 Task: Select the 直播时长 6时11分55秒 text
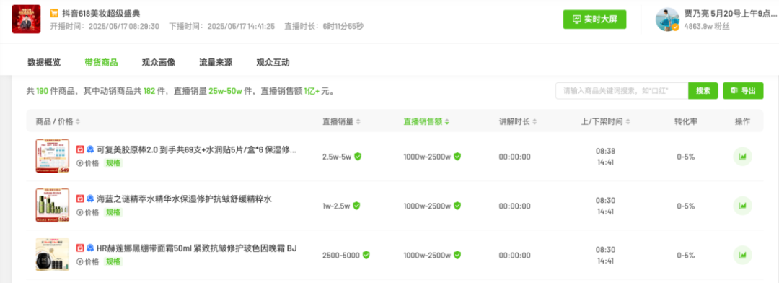point(323,27)
